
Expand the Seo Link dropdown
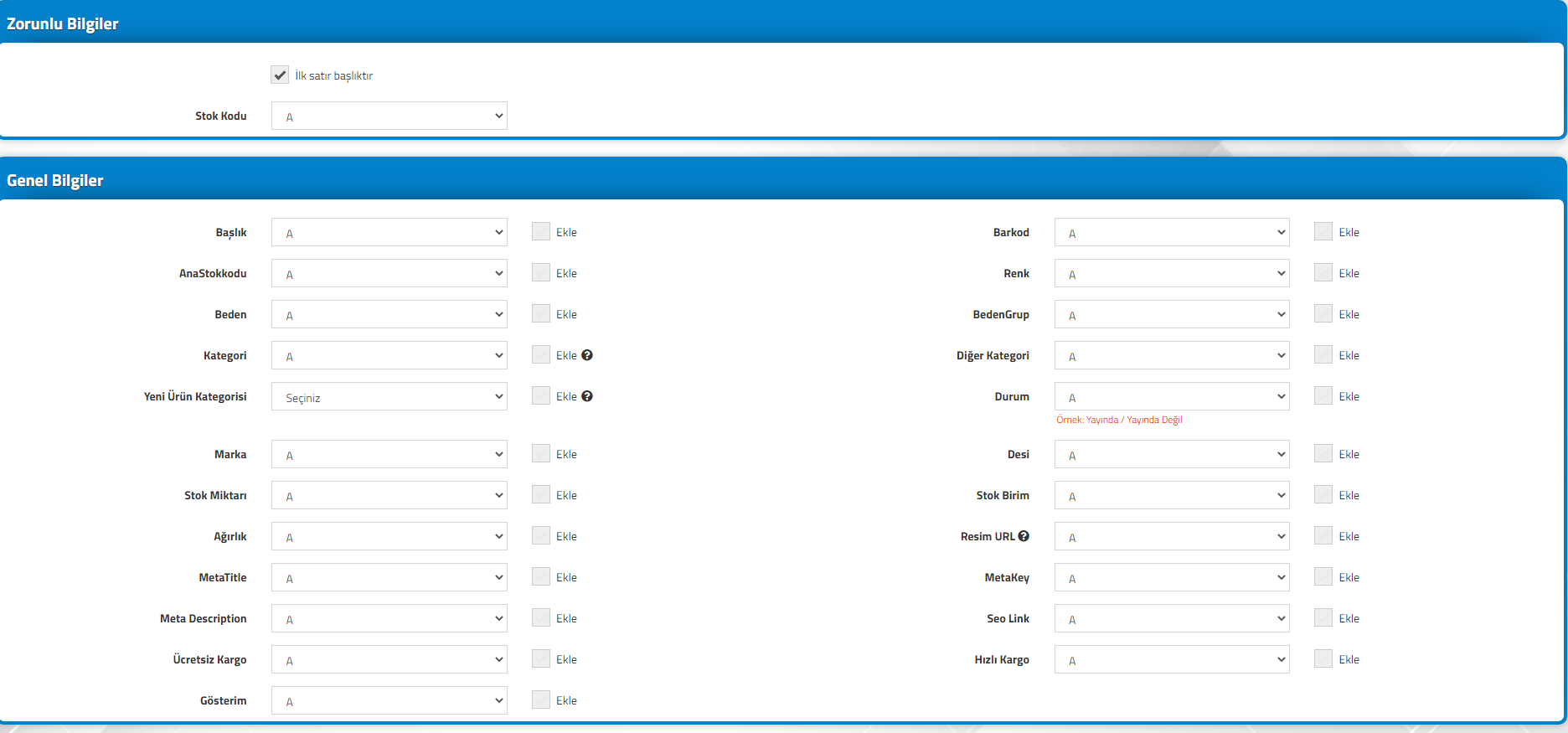point(1172,618)
